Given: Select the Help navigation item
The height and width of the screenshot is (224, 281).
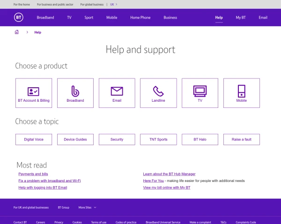Looking at the screenshot, I should (x=219, y=18).
